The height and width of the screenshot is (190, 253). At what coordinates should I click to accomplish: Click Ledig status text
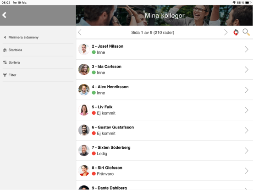pos(102,154)
